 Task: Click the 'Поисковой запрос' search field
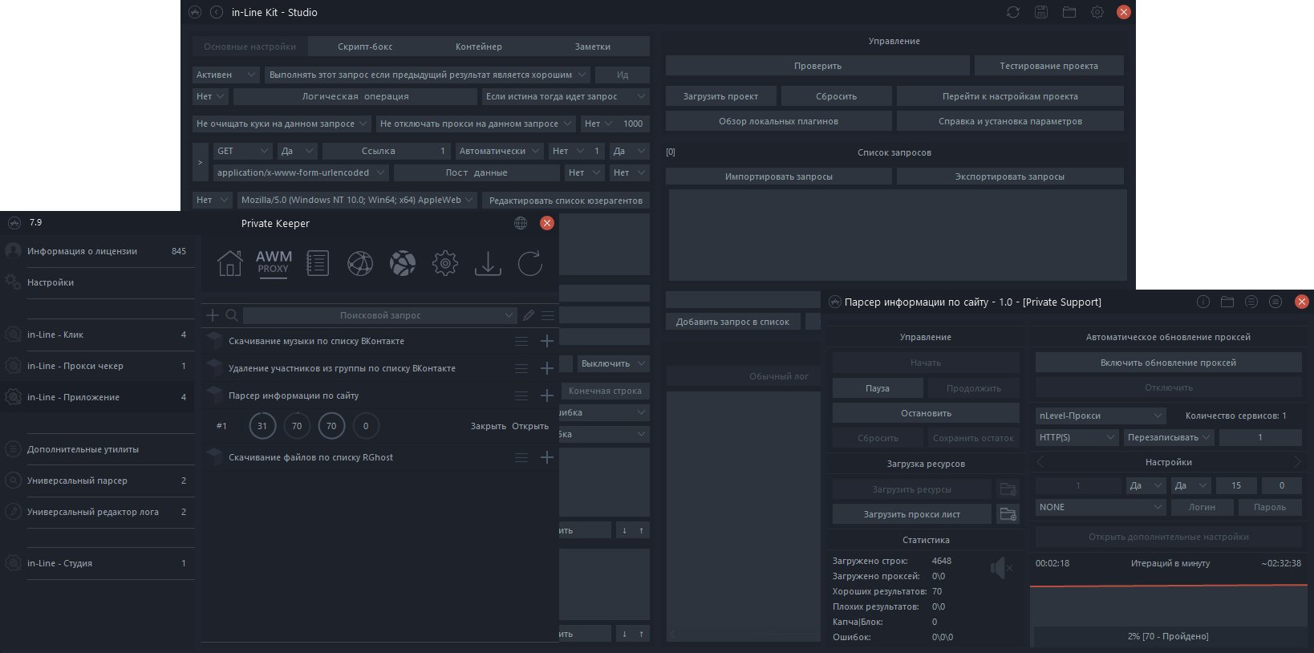[x=379, y=315]
